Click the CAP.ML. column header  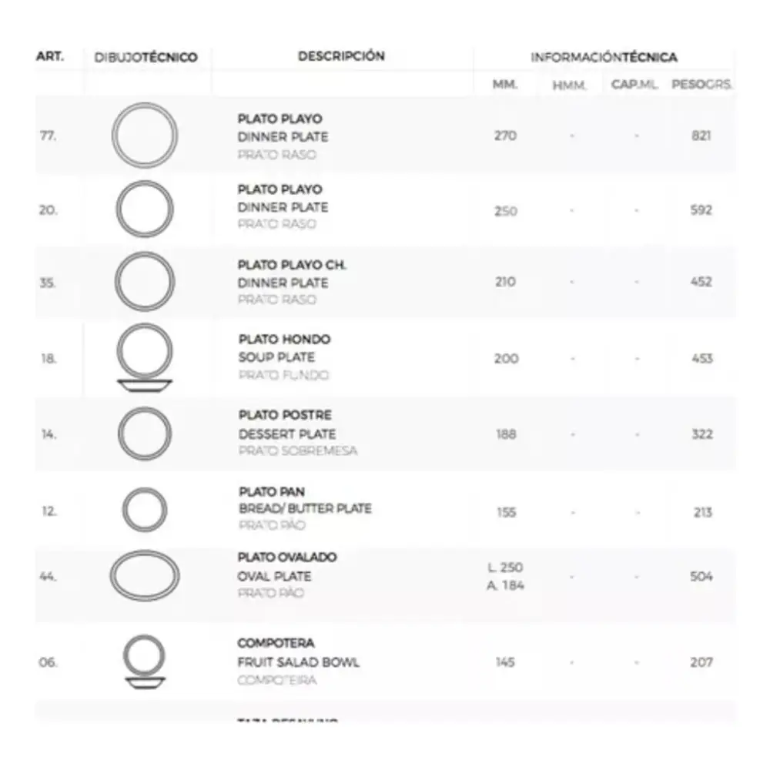pyautogui.click(x=634, y=85)
